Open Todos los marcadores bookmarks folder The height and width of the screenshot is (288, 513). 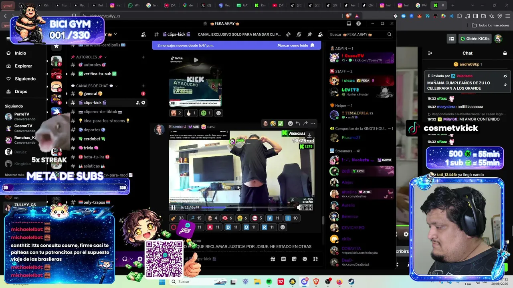pyautogui.click(x=491, y=25)
